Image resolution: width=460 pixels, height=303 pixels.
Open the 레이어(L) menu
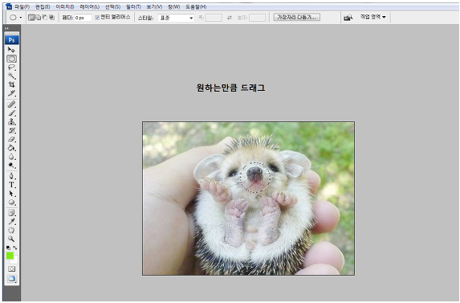tap(89, 6)
